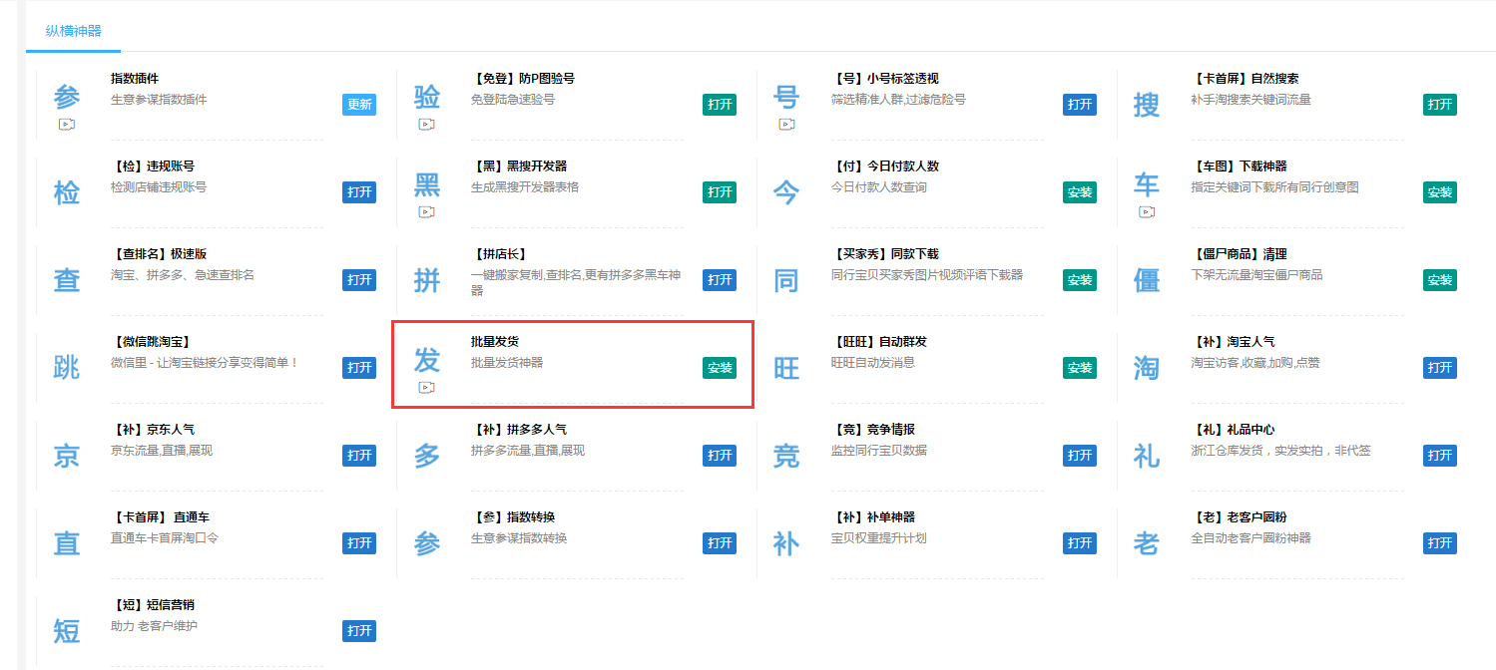Image resolution: width=1496 pixels, height=670 pixels.
Task: Click the 直 icon for 直通车
Action: pyautogui.click(x=67, y=543)
